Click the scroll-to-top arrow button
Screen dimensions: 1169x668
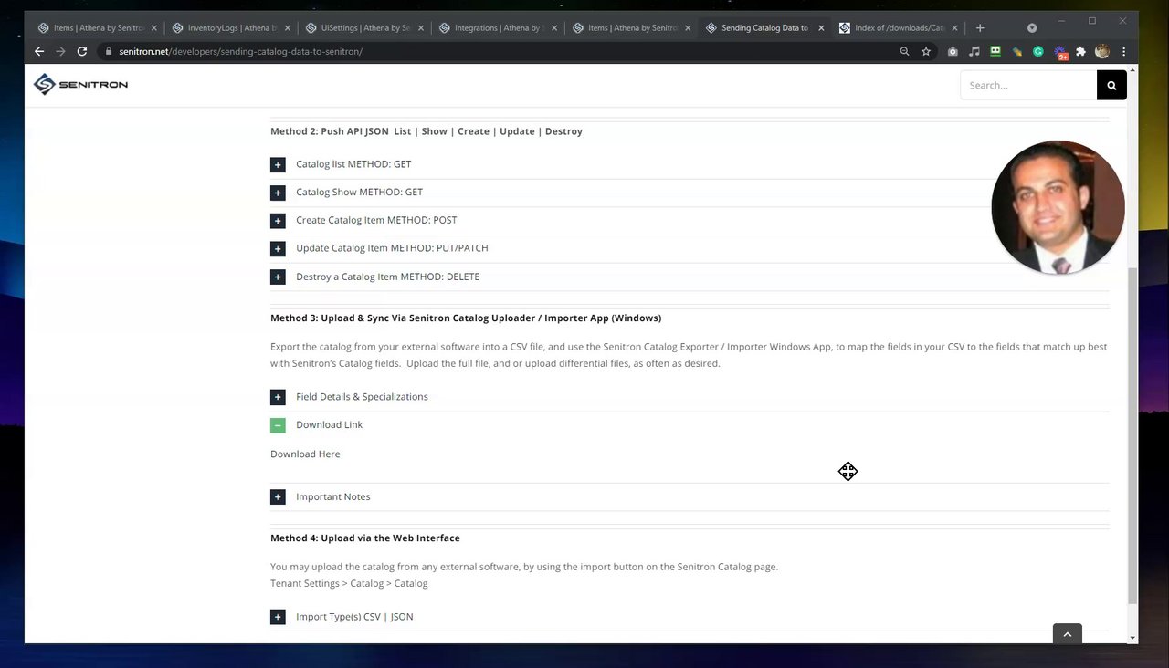tap(1067, 634)
